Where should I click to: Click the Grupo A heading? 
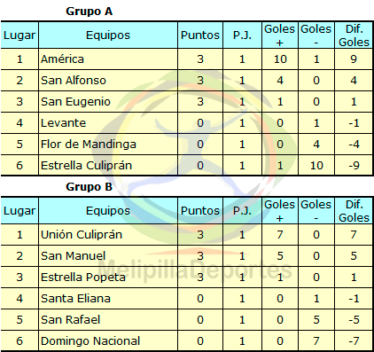[x=89, y=12]
